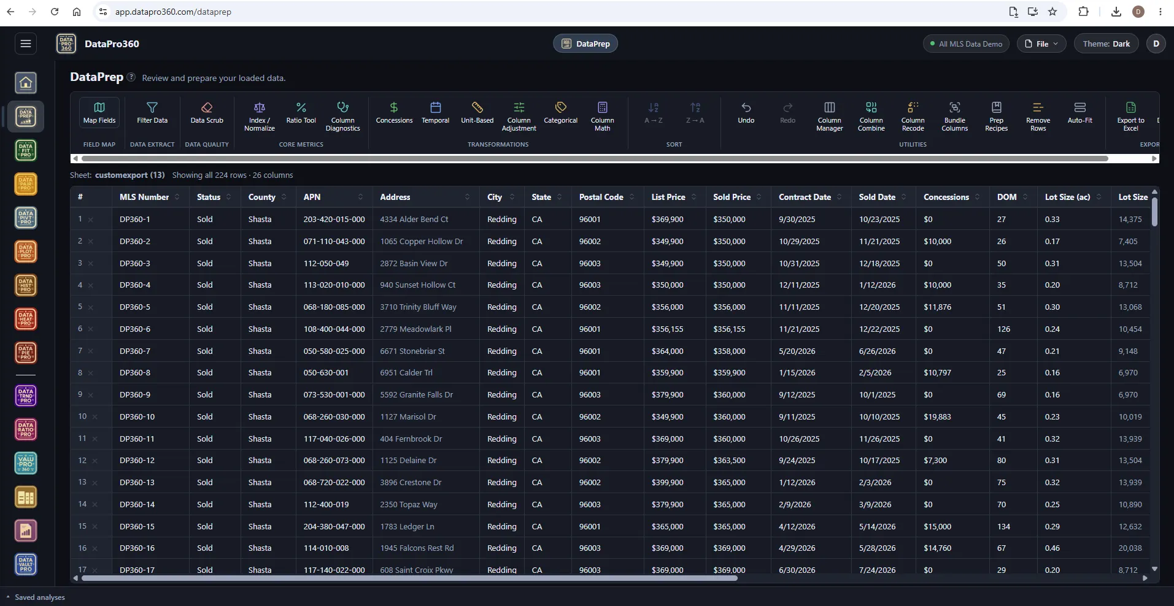Open the Column Combine utility
Viewport: 1174px width, 606px height.
tap(871, 117)
